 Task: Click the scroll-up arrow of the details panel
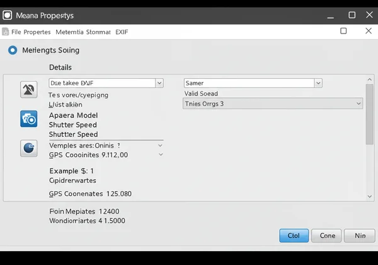coord(370,79)
